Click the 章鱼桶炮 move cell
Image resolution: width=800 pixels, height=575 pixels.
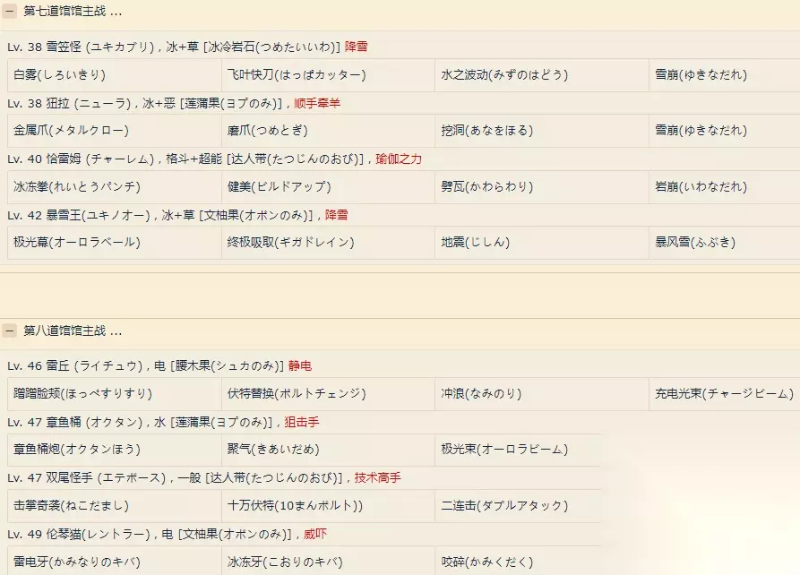click(115, 450)
